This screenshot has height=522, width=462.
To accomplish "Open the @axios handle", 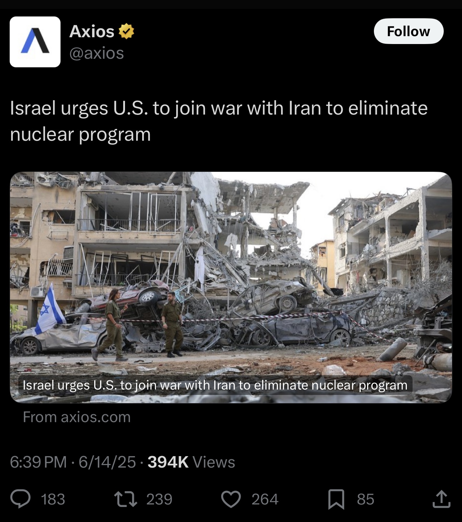I will [x=97, y=53].
